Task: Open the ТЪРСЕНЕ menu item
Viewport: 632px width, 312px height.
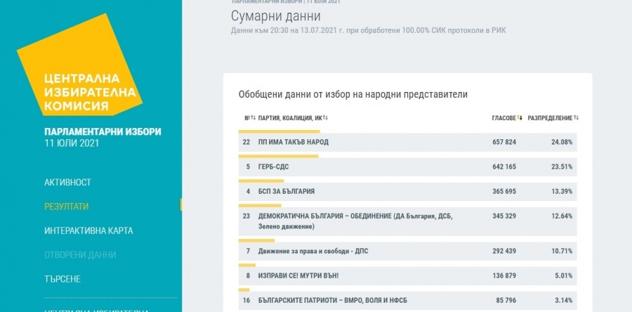Action: (x=62, y=279)
